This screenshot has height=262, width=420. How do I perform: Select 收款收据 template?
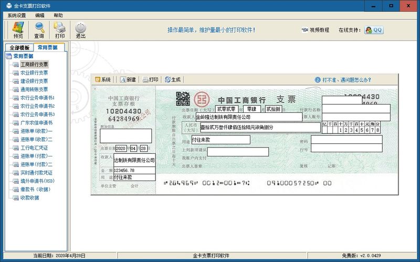30,198
